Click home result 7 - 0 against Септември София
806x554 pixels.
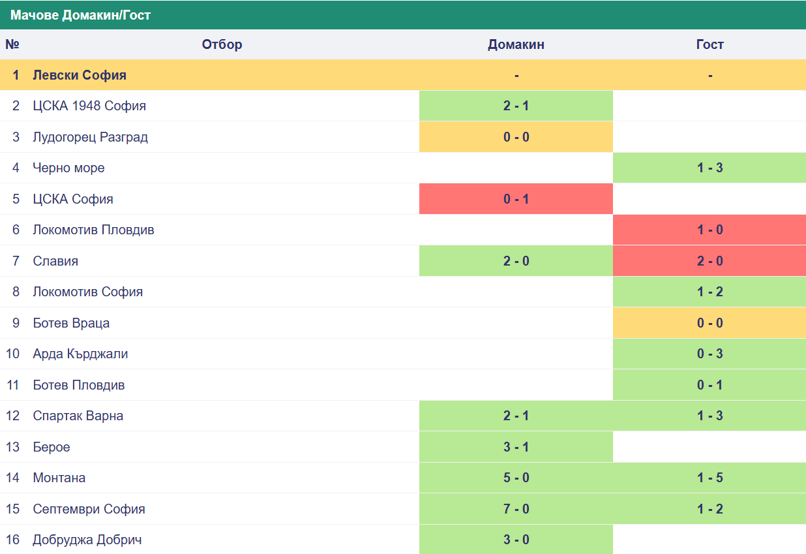[x=516, y=509]
